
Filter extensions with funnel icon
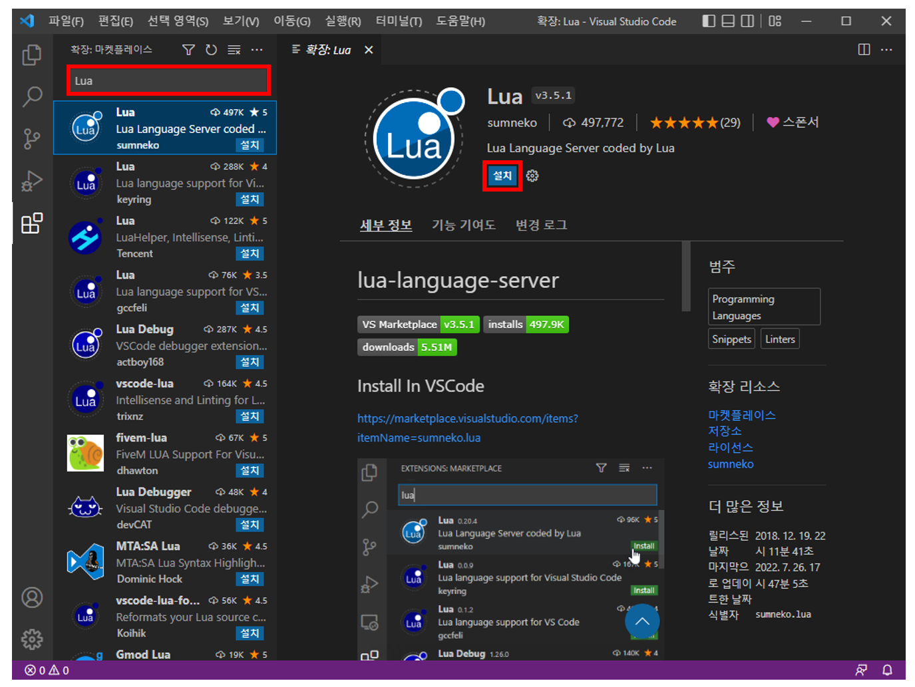[x=188, y=50]
